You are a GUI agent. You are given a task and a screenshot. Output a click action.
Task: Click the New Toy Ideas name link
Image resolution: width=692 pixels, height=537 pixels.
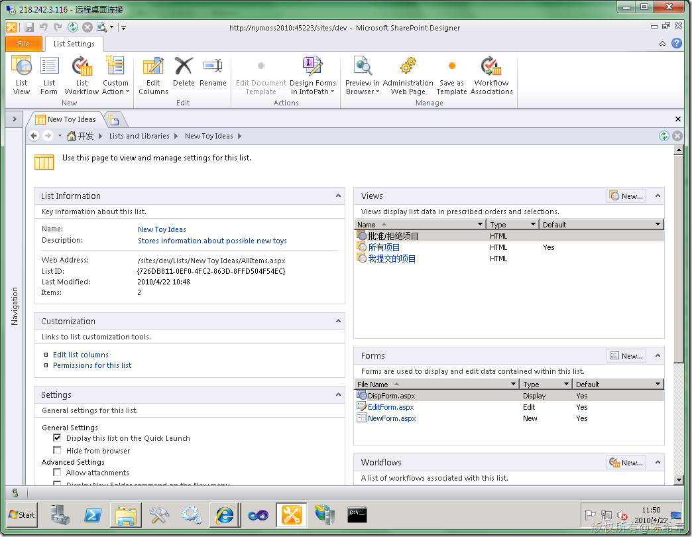pyautogui.click(x=162, y=229)
